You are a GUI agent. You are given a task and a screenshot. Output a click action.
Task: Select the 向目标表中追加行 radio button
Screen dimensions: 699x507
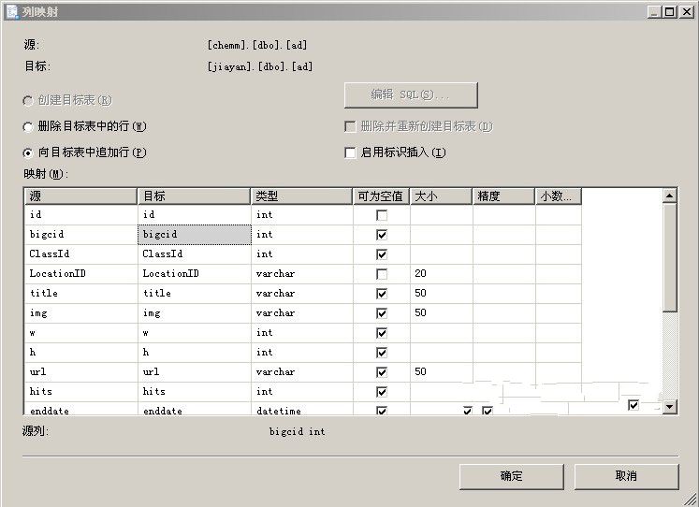tap(28, 152)
